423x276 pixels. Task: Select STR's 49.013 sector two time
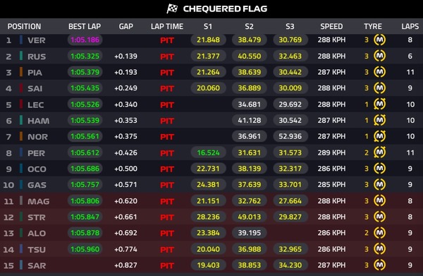[250, 217]
